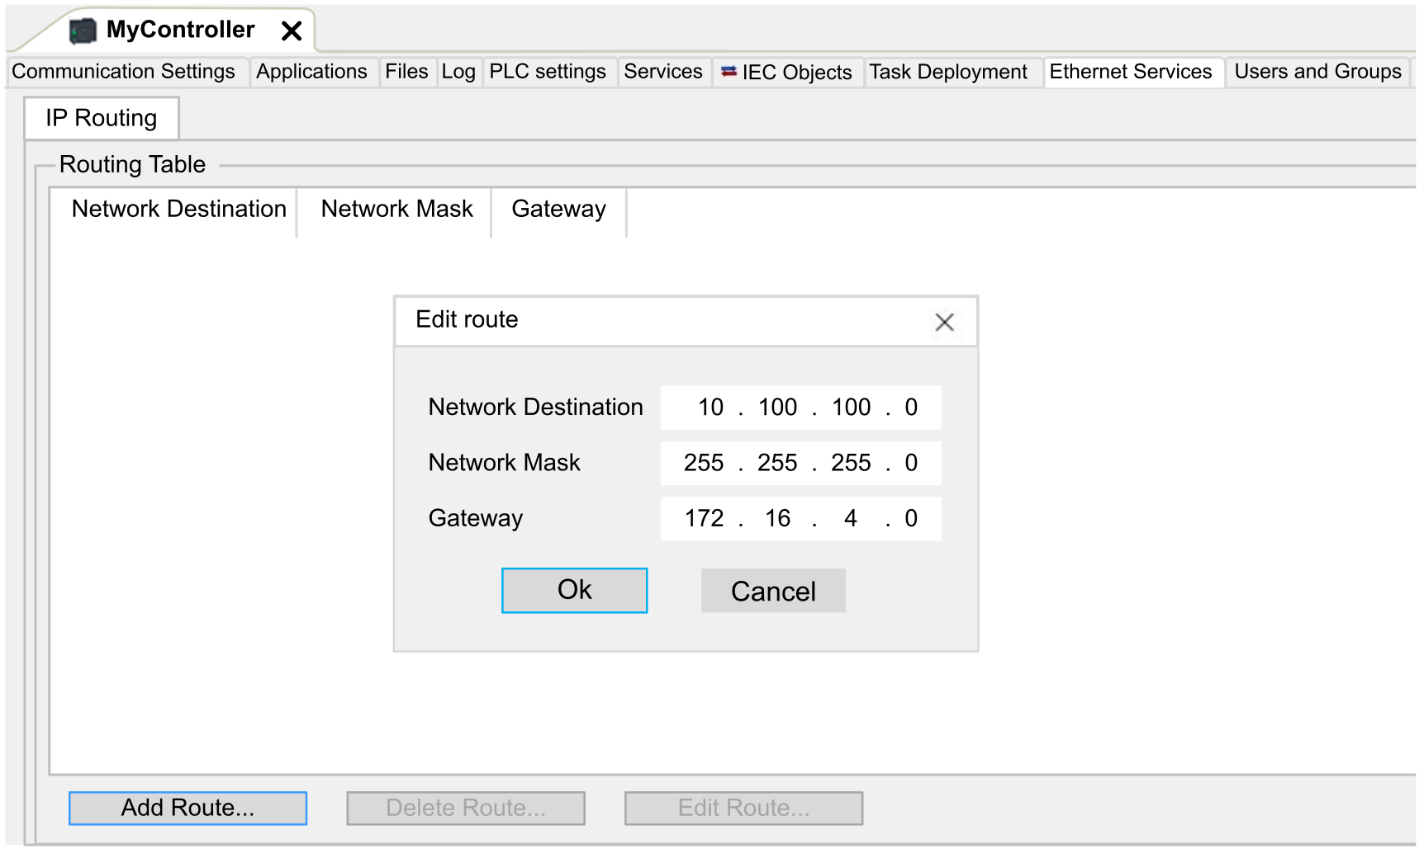Image resolution: width=1424 pixels, height=849 pixels.
Task: Close the MyController editor tab
Action: click(291, 31)
